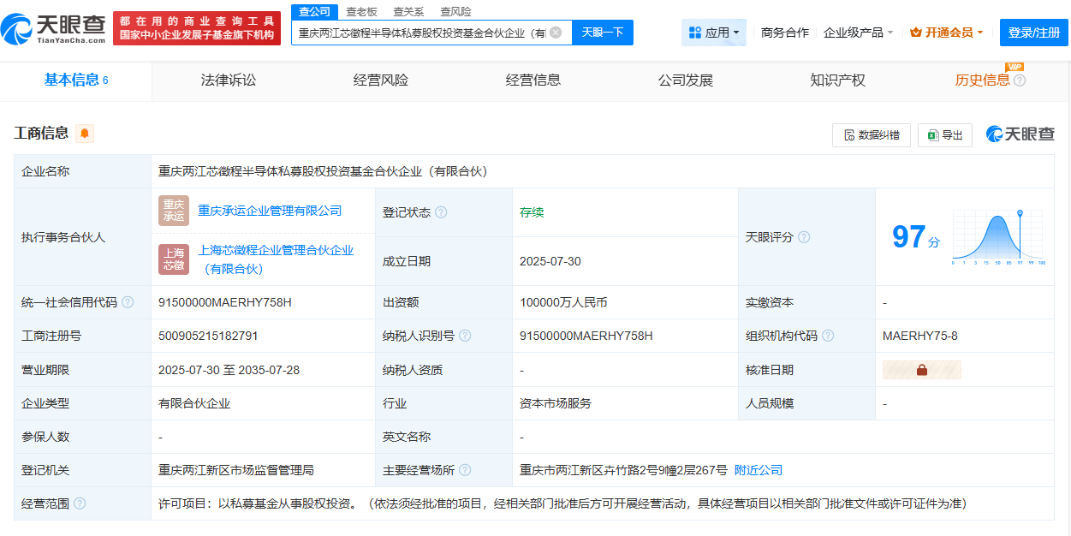Click the 营业期限 date range value
1071x536 pixels.
point(229,370)
